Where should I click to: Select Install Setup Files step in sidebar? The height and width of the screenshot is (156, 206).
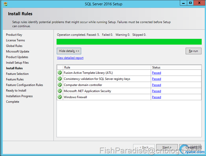pos(17,63)
